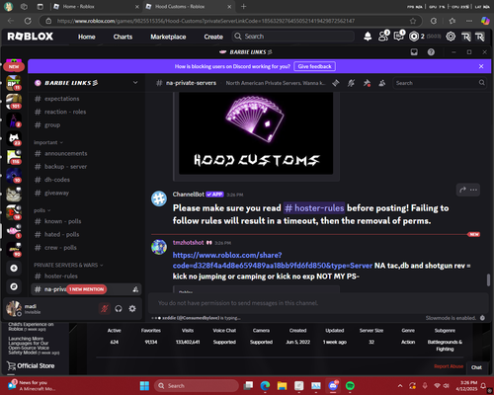Open browser settings and more menu
This screenshot has width=494, height=395.
(469, 21)
